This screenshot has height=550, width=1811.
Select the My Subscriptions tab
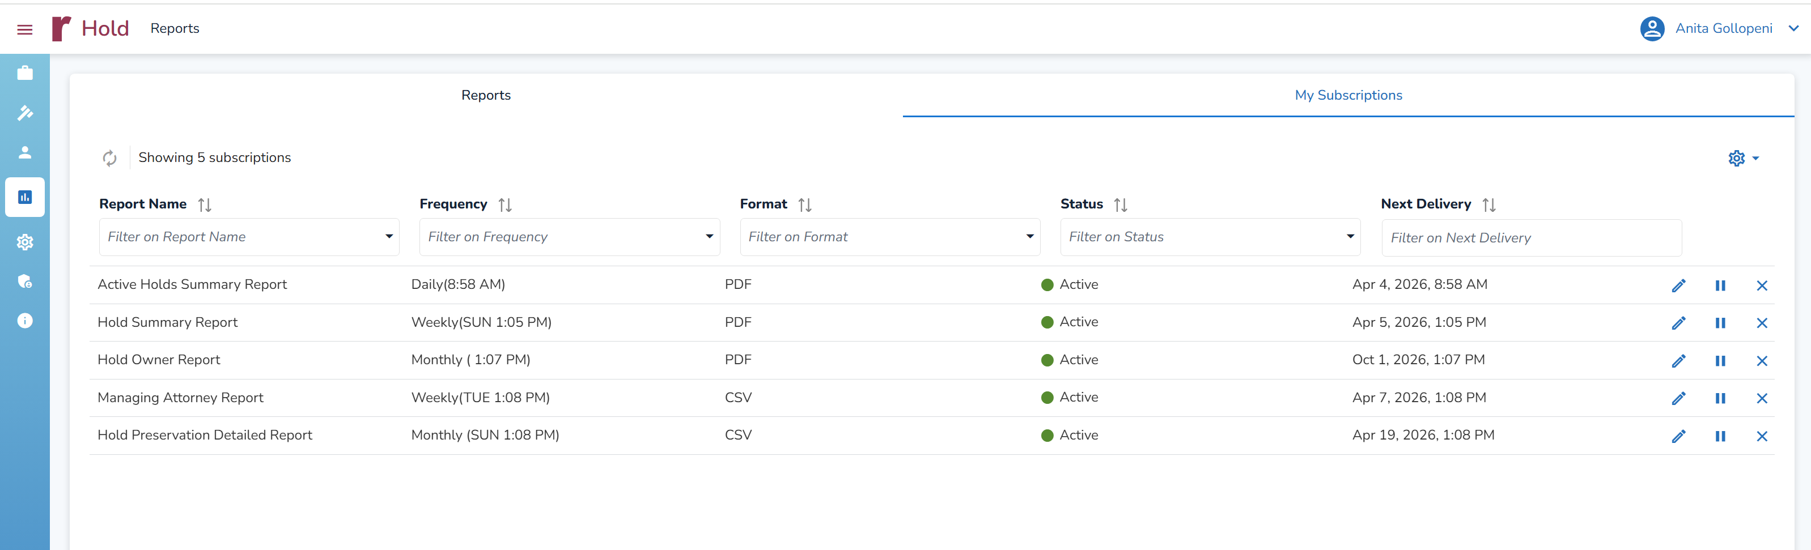1348,96
